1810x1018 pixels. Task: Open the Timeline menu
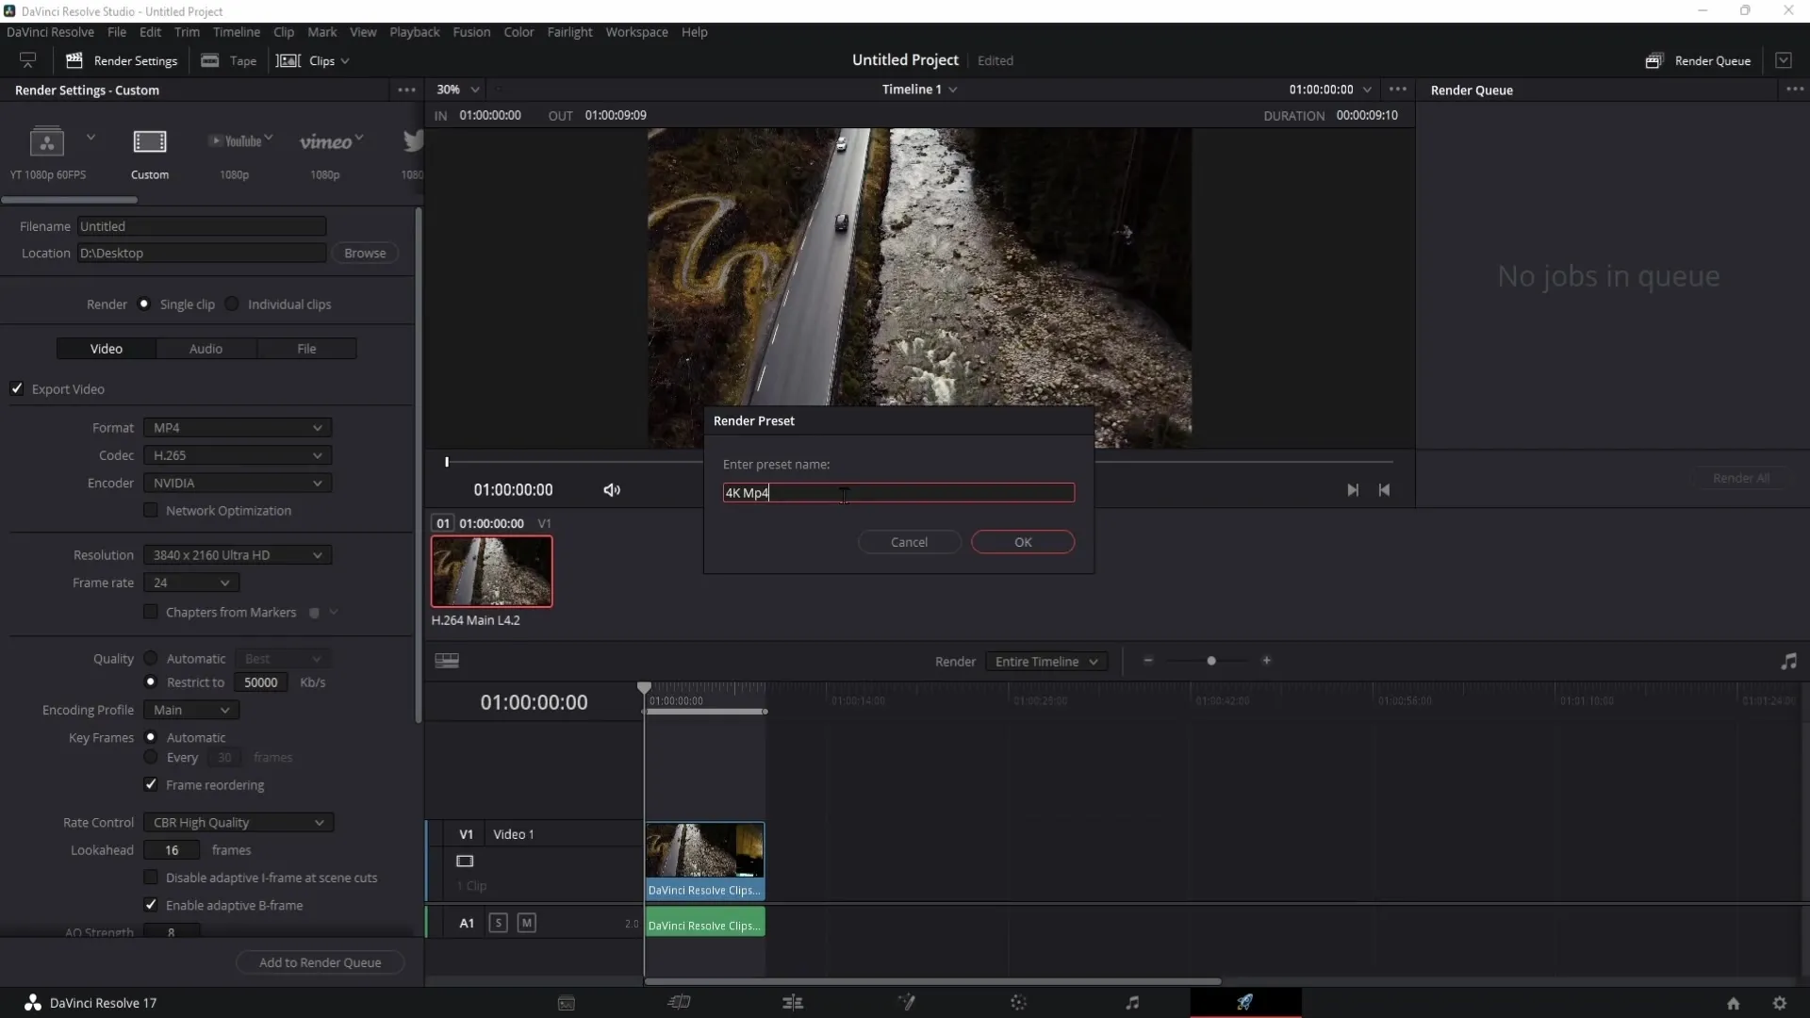(235, 31)
